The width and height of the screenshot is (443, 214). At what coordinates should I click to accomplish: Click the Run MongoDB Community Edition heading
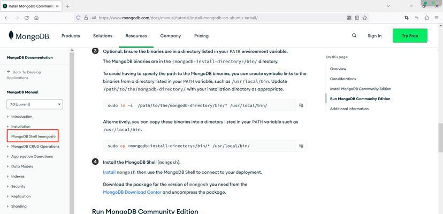click(x=145, y=211)
